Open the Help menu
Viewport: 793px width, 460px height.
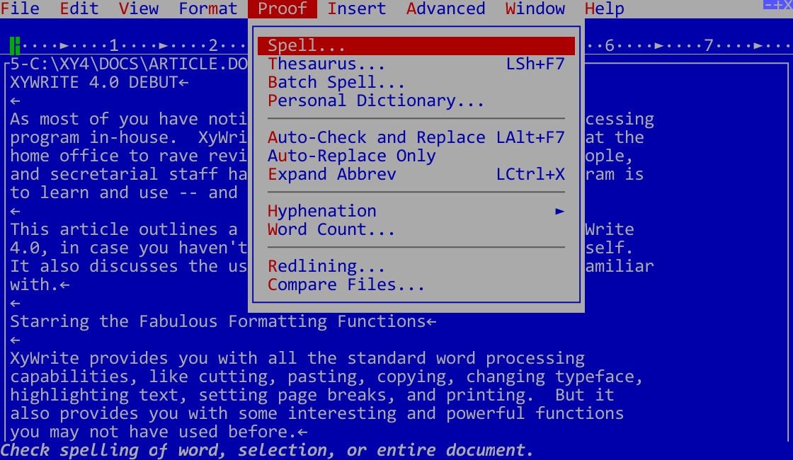click(605, 8)
